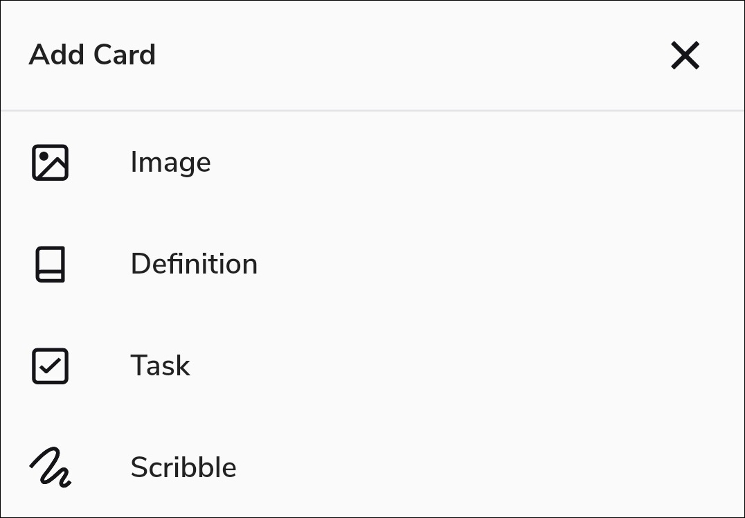
Task: Choose the photo card type icon
Action: (50, 163)
